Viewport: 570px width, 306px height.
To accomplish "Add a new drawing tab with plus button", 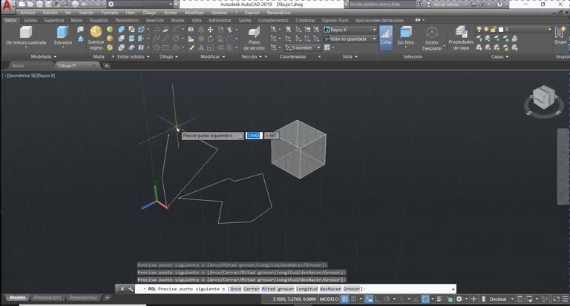I will [x=107, y=66].
